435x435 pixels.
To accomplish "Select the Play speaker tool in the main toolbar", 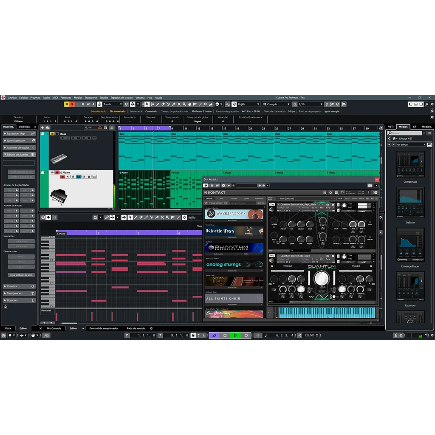I will click(x=205, y=105).
